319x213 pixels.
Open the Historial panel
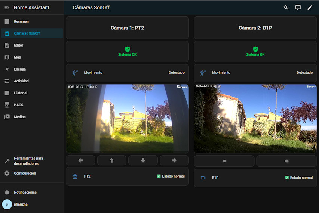pos(32,93)
